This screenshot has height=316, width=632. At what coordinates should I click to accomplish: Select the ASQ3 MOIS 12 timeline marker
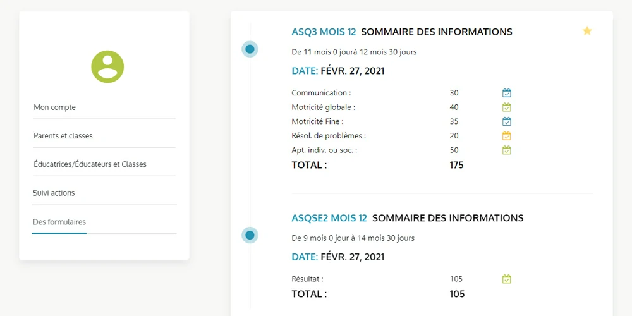pyautogui.click(x=250, y=49)
